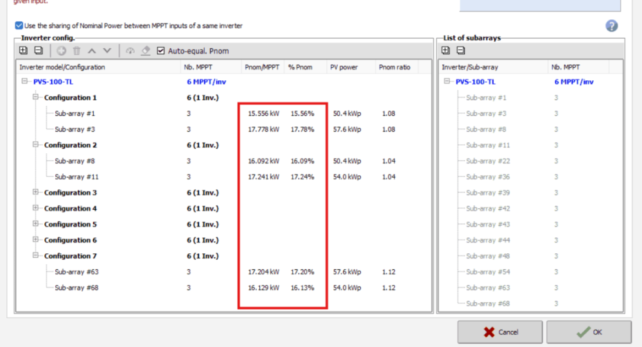Click the add configuration plus icon

62,51
